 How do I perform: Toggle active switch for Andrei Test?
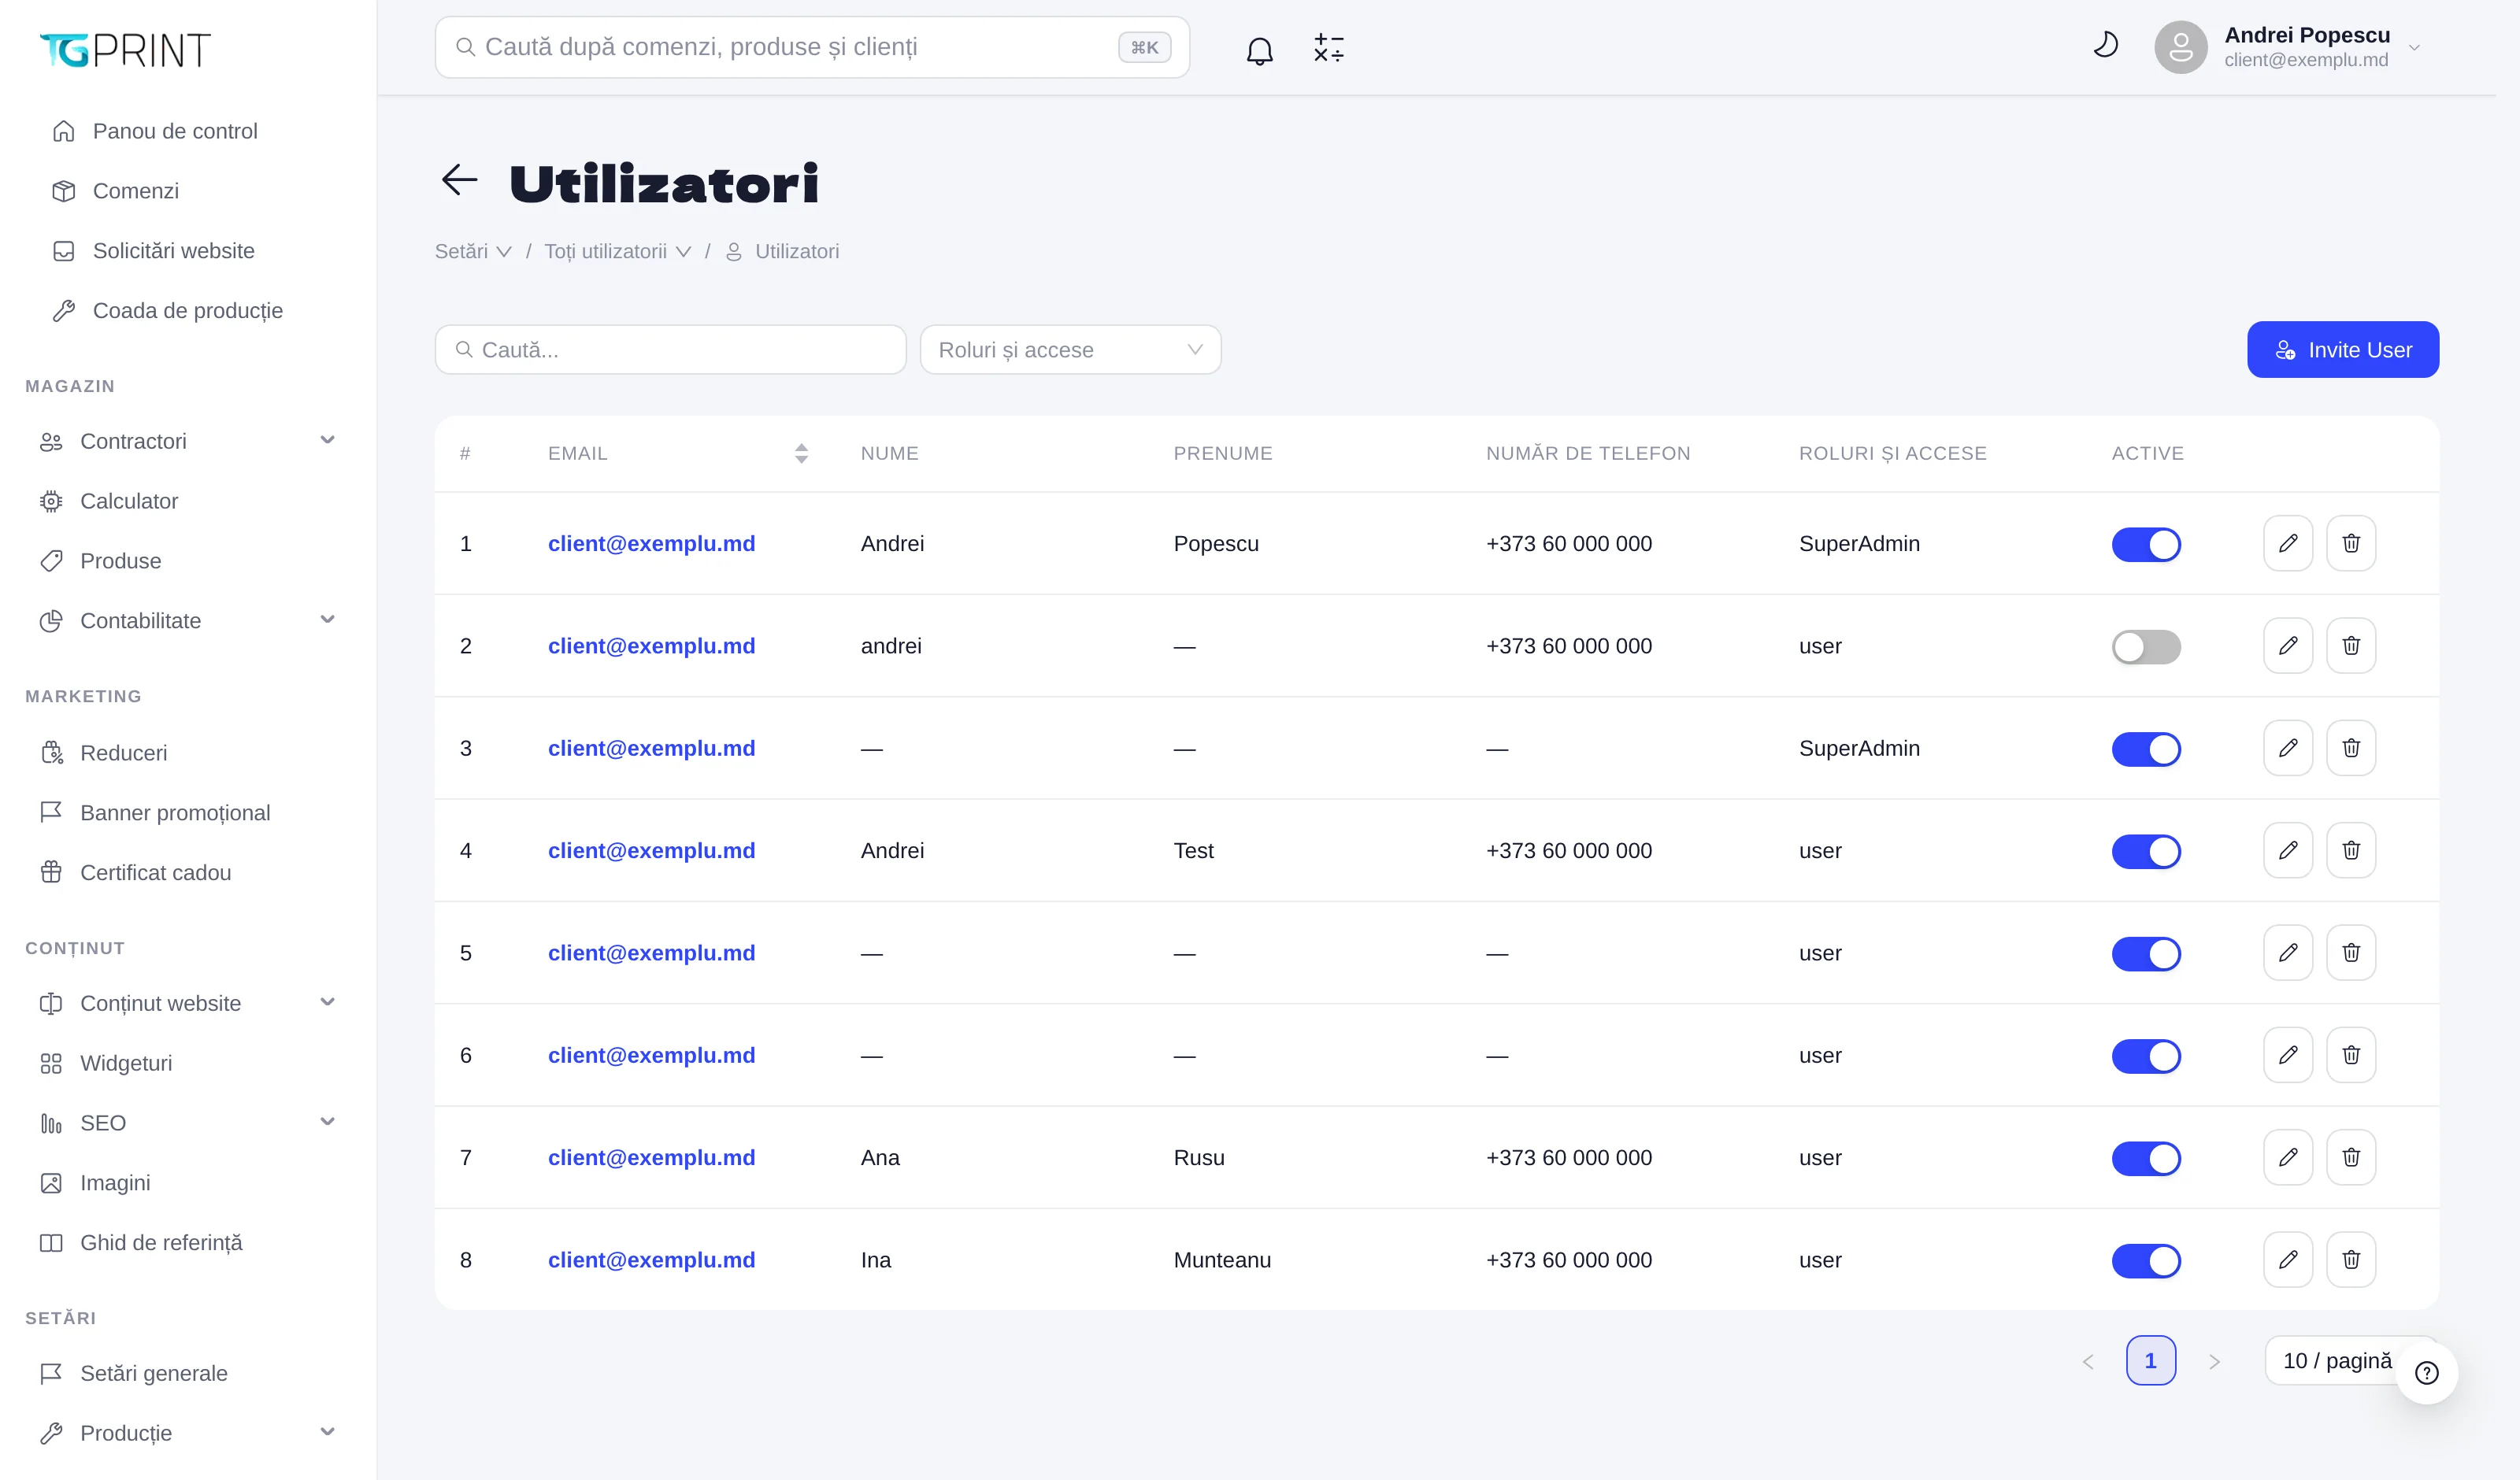(x=2146, y=851)
